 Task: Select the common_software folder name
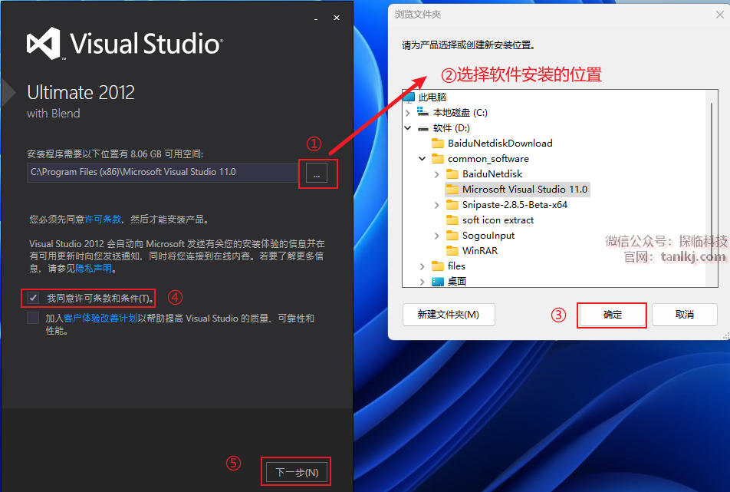coord(488,159)
